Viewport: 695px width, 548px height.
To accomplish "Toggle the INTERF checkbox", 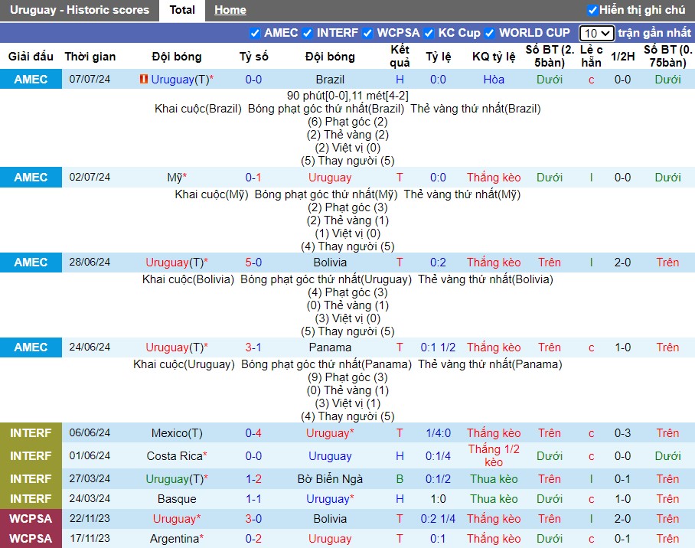I will pos(307,33).
